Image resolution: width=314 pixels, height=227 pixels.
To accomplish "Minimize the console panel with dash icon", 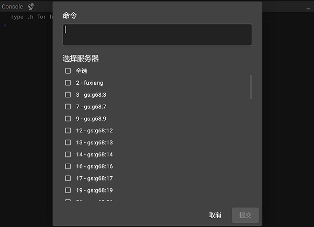I will [308, 8].
